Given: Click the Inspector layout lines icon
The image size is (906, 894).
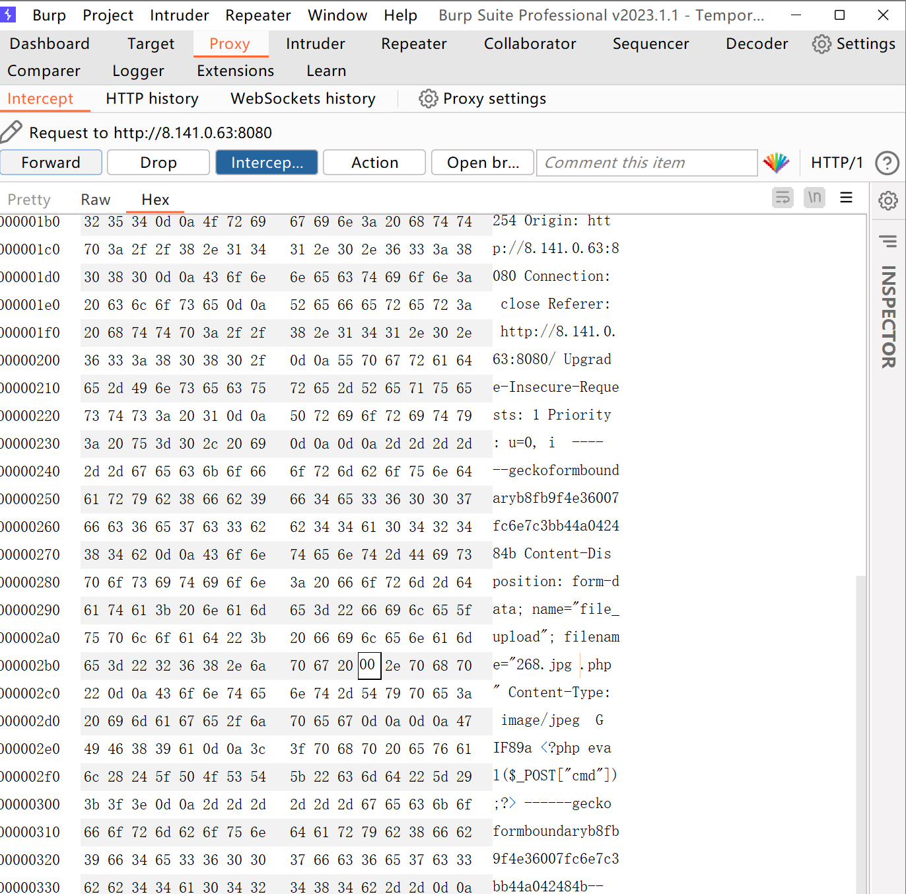Looking at the screenshot, I should click(x=888, y=241).
